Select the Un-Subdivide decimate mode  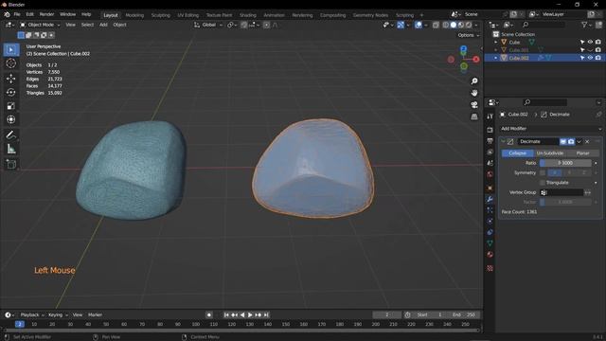coord(550,153)
